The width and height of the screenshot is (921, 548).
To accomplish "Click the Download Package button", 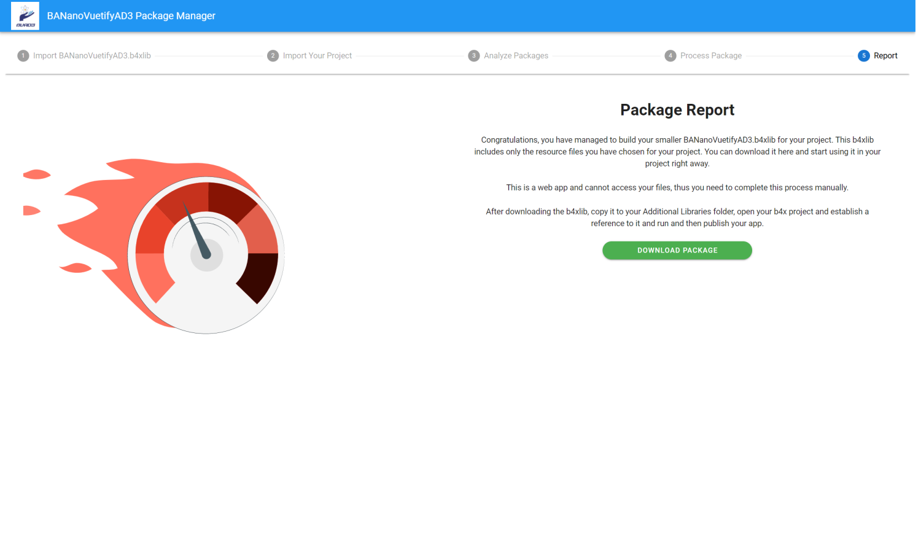I will [x=677, y=251].
